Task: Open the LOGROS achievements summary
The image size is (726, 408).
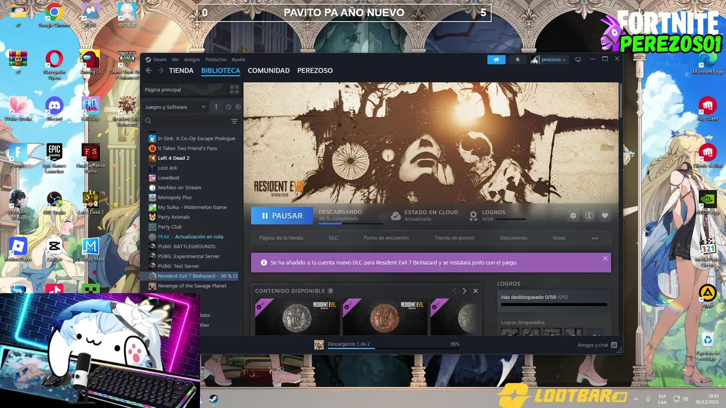Action: tap(497, 215)
